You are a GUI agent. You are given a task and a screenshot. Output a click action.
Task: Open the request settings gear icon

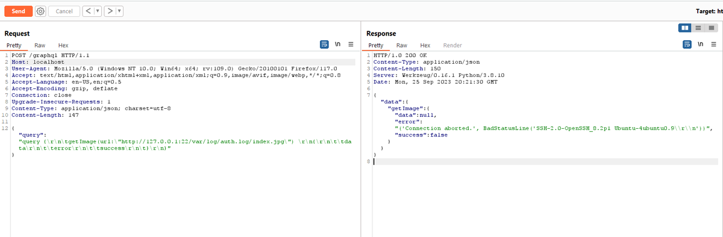40,11
